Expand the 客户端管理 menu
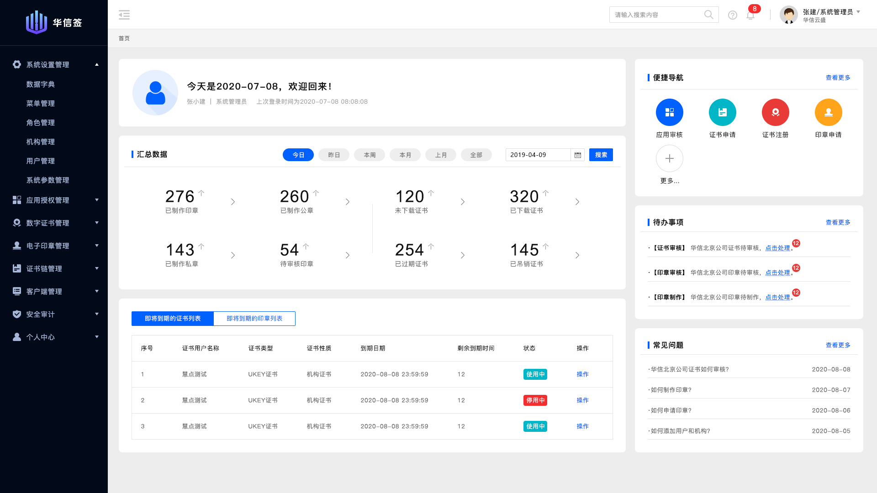Screen dimensions: 877x493 [97, 291]
